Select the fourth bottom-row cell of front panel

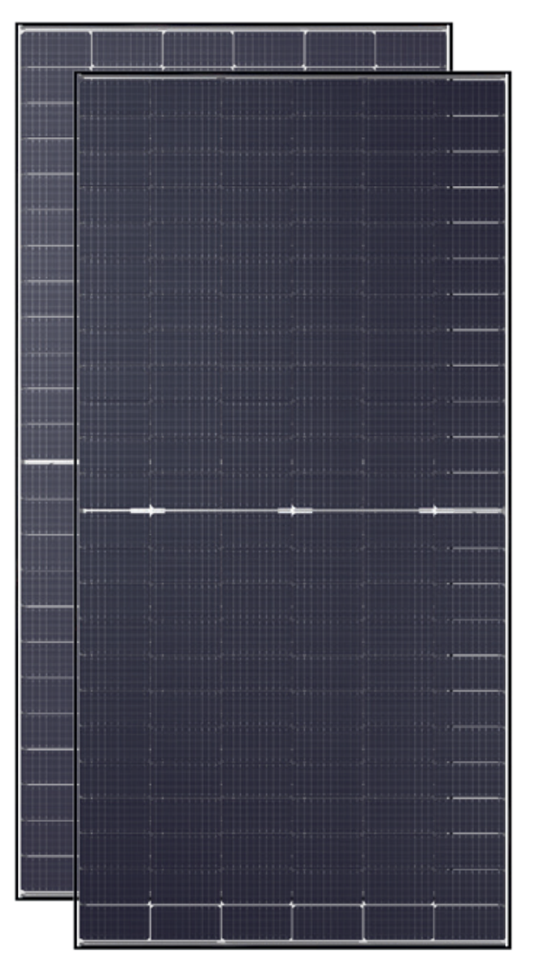[x=327, y=923]
